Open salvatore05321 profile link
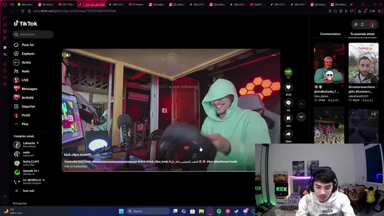Image resolution: width=384 pixels, height=216 pixels. click(358, 96)
